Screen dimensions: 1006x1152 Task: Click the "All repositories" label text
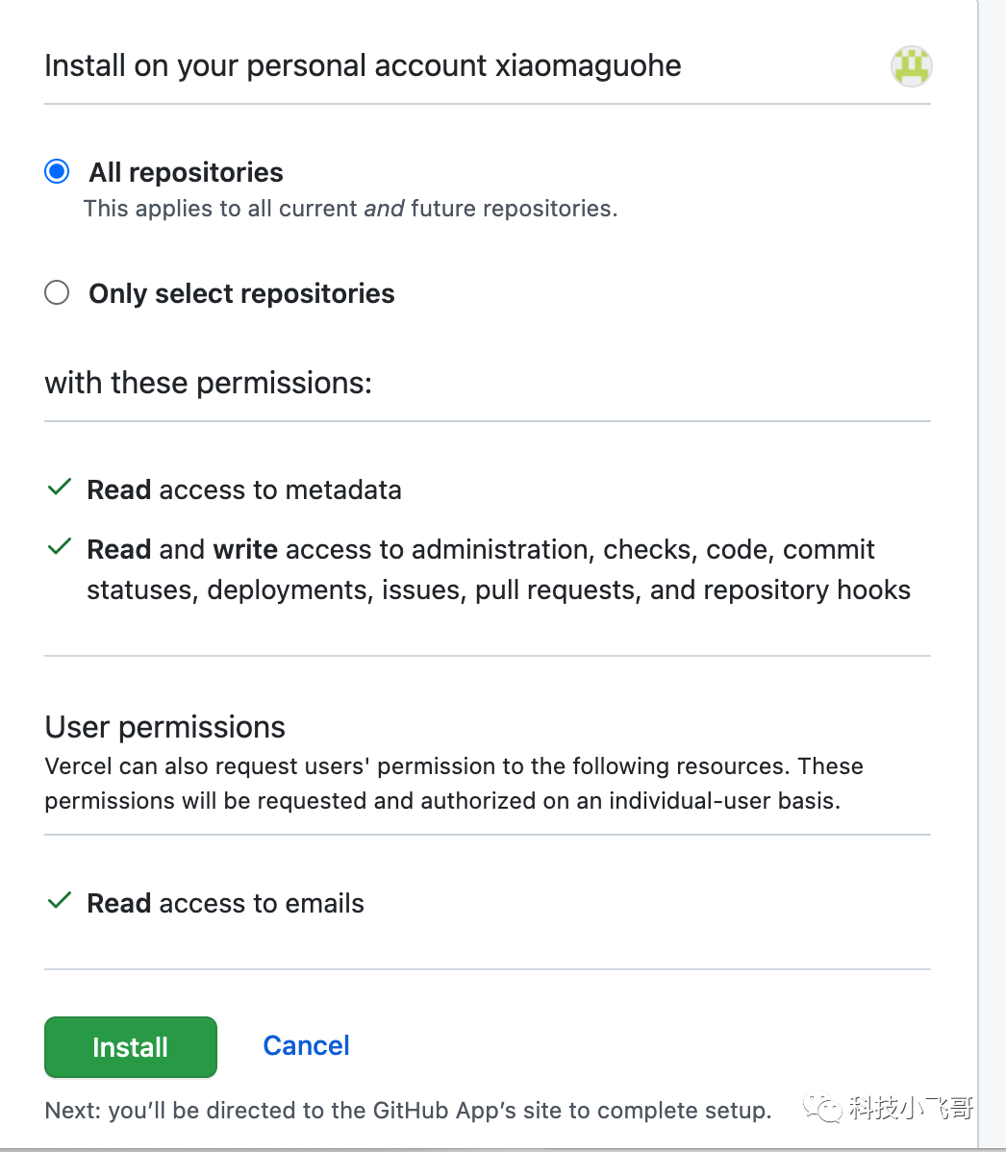pyautogui.click(x=186, y=173)
